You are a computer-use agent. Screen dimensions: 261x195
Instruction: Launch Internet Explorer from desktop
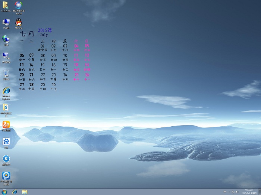tap(6, 91)
